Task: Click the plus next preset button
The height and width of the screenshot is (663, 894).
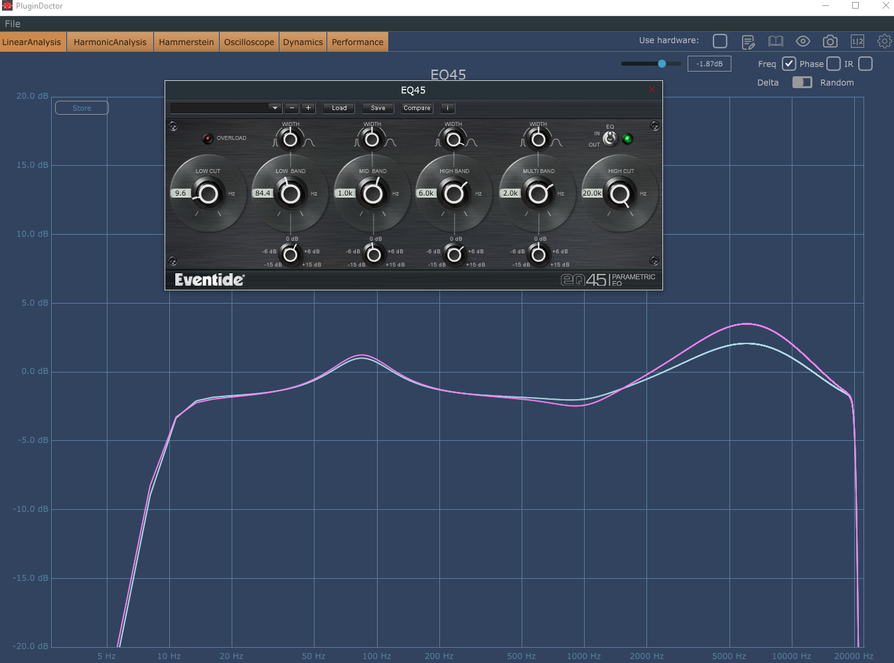Action: click(308, 108)
